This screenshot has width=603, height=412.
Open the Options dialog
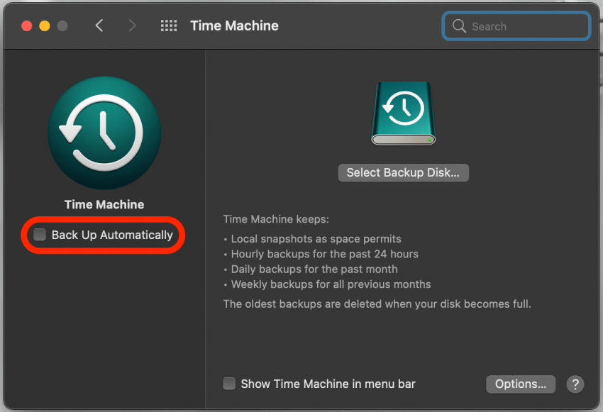pos(521,384)
